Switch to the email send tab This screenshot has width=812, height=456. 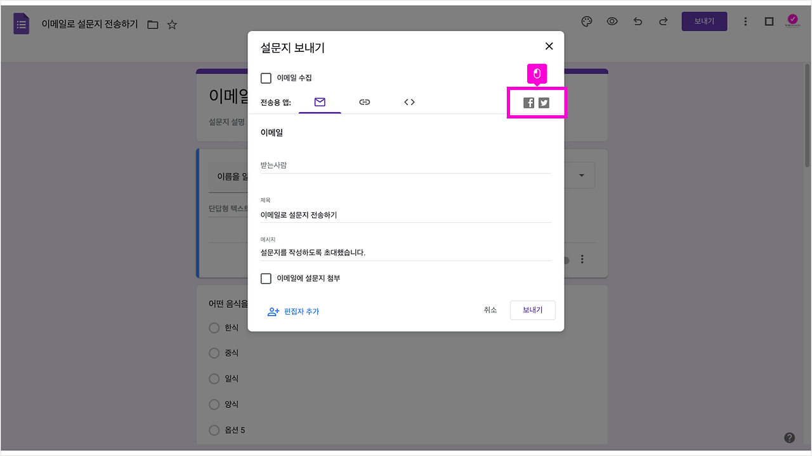click(319, 101)
